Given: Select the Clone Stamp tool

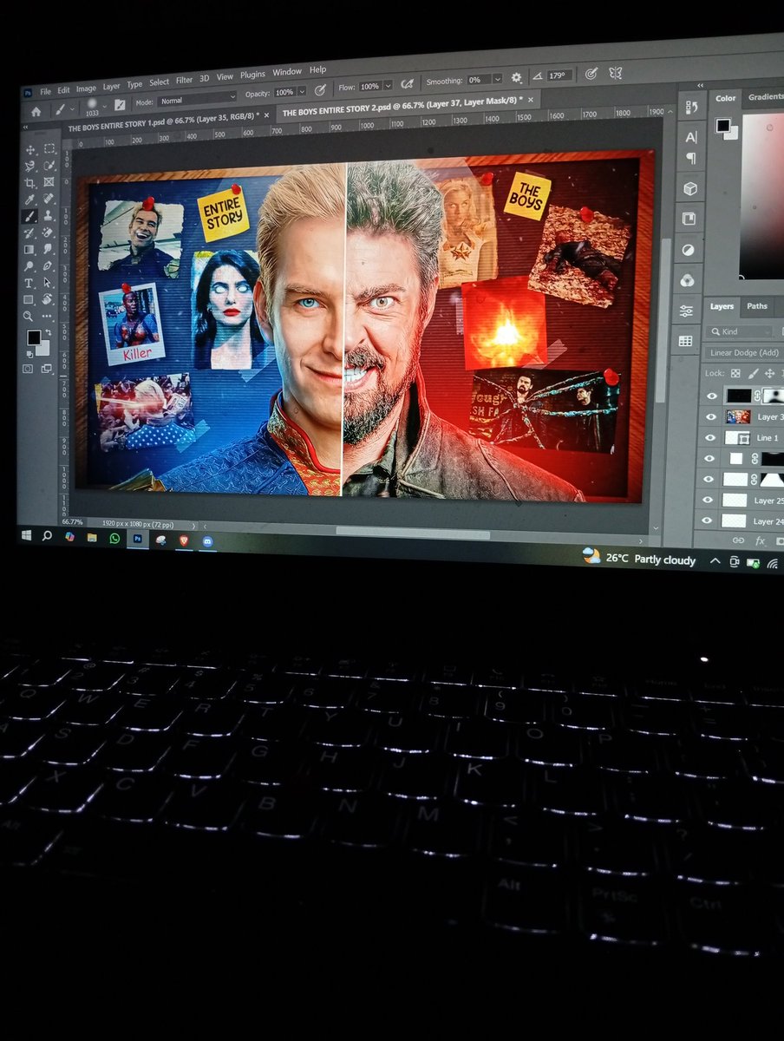Looking at the screenshot, I should pos(49,215).
